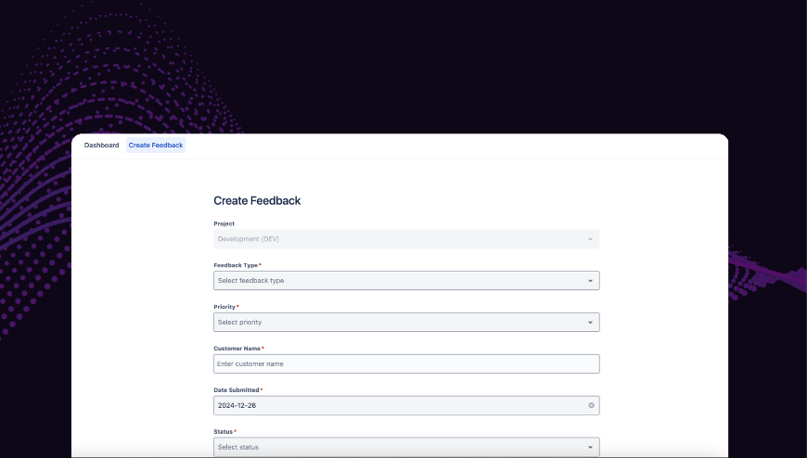Click the 'Date Submitted' field label
The width and height of the screenshot is (807, 458).
pyautogui.click(x=237, y=390)
